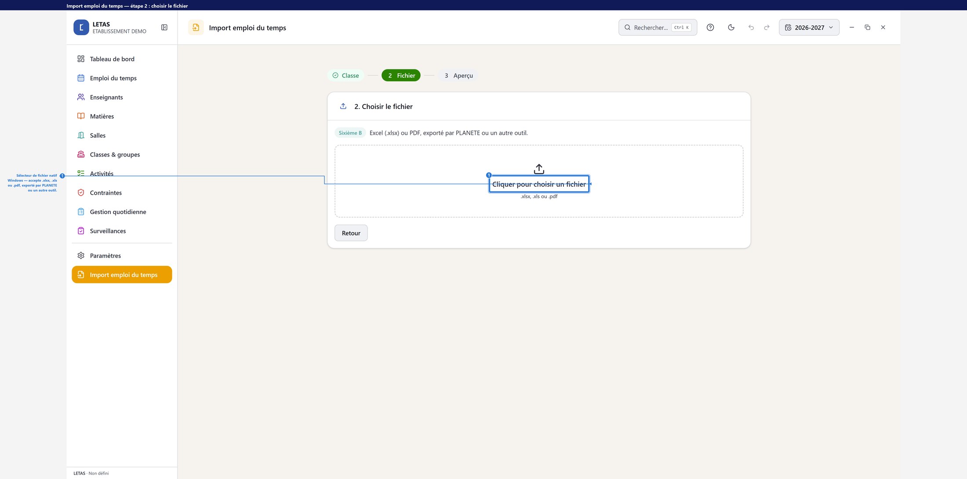Click the upload icon in drop zone
The width and height of the screenshot is (967, 479).
(539, 169)
